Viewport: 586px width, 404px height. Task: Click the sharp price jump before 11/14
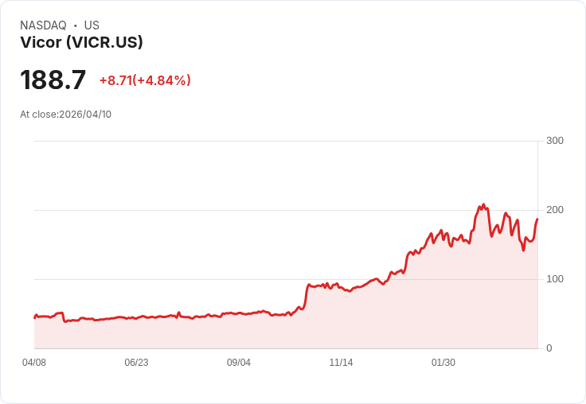[x=306, y=297]
